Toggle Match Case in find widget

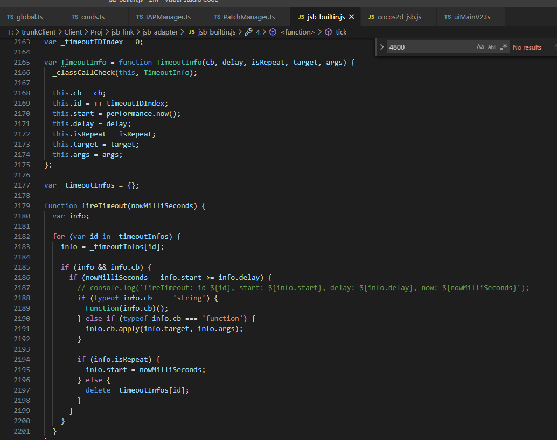[480, 47]
